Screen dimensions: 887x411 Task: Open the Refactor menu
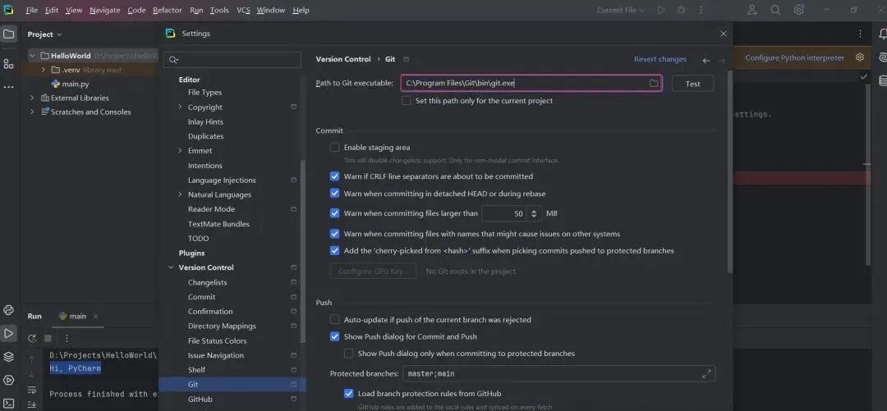[x=168, y=10]
